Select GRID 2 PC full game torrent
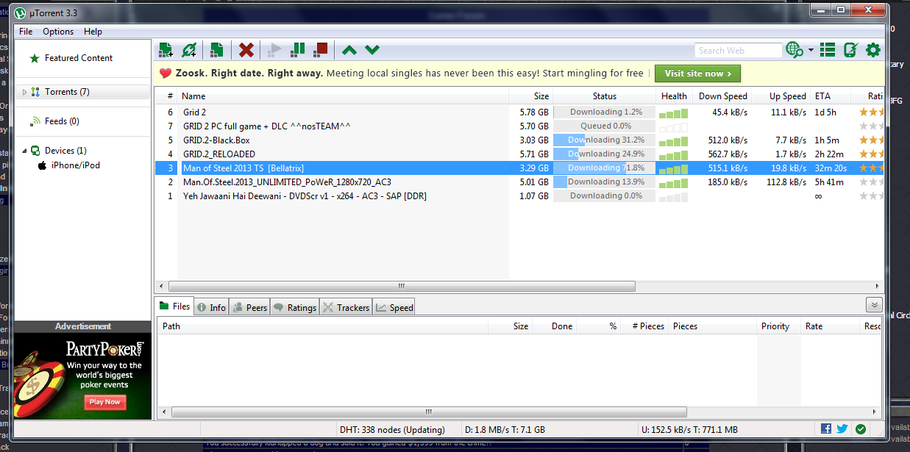Image resolution: width=910 pixels, height=452 pixels. coord(519,126)
